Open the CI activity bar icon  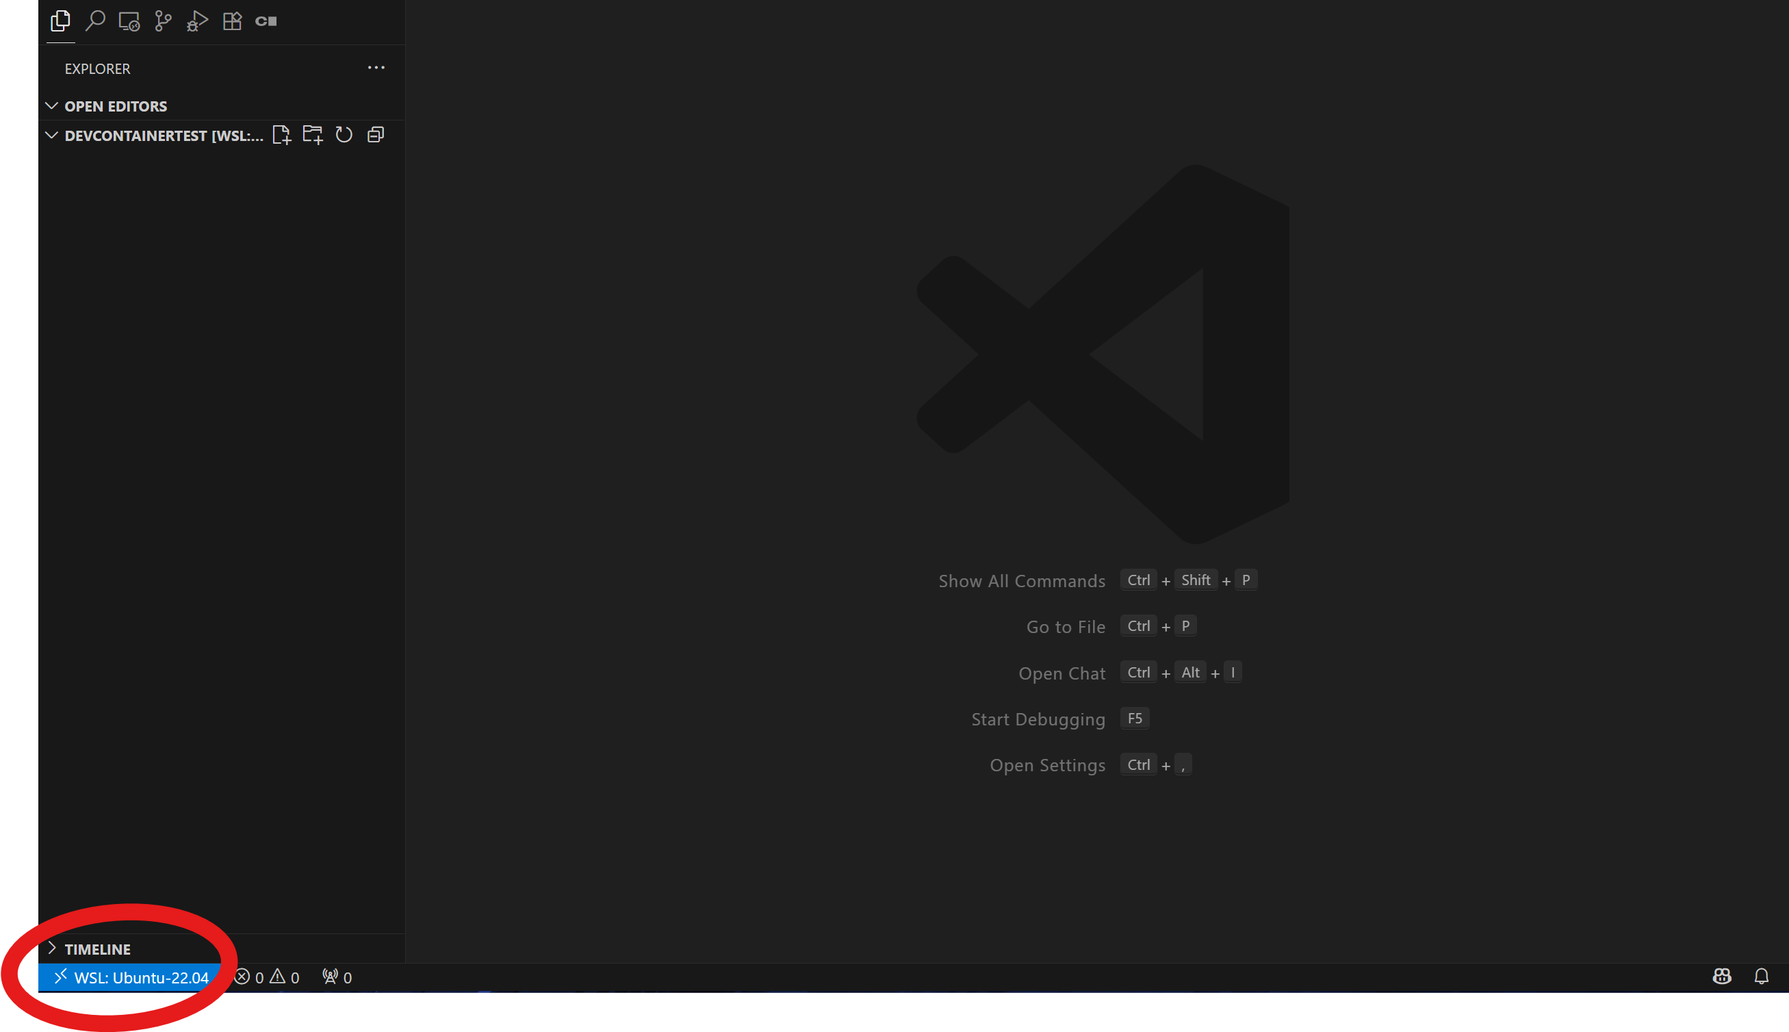[266, 21]
